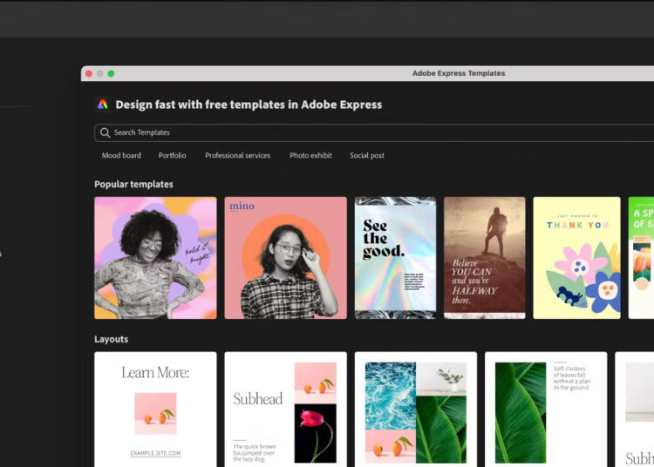Choose the 'See the good.' template
The image size is (654, 467).
click(x=395, y=258)
